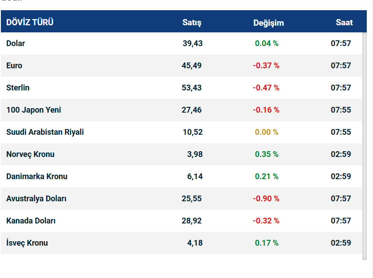Click the Euro change value -0.37 %
This screenshot has height=278, width=373.
coord(266,66)
